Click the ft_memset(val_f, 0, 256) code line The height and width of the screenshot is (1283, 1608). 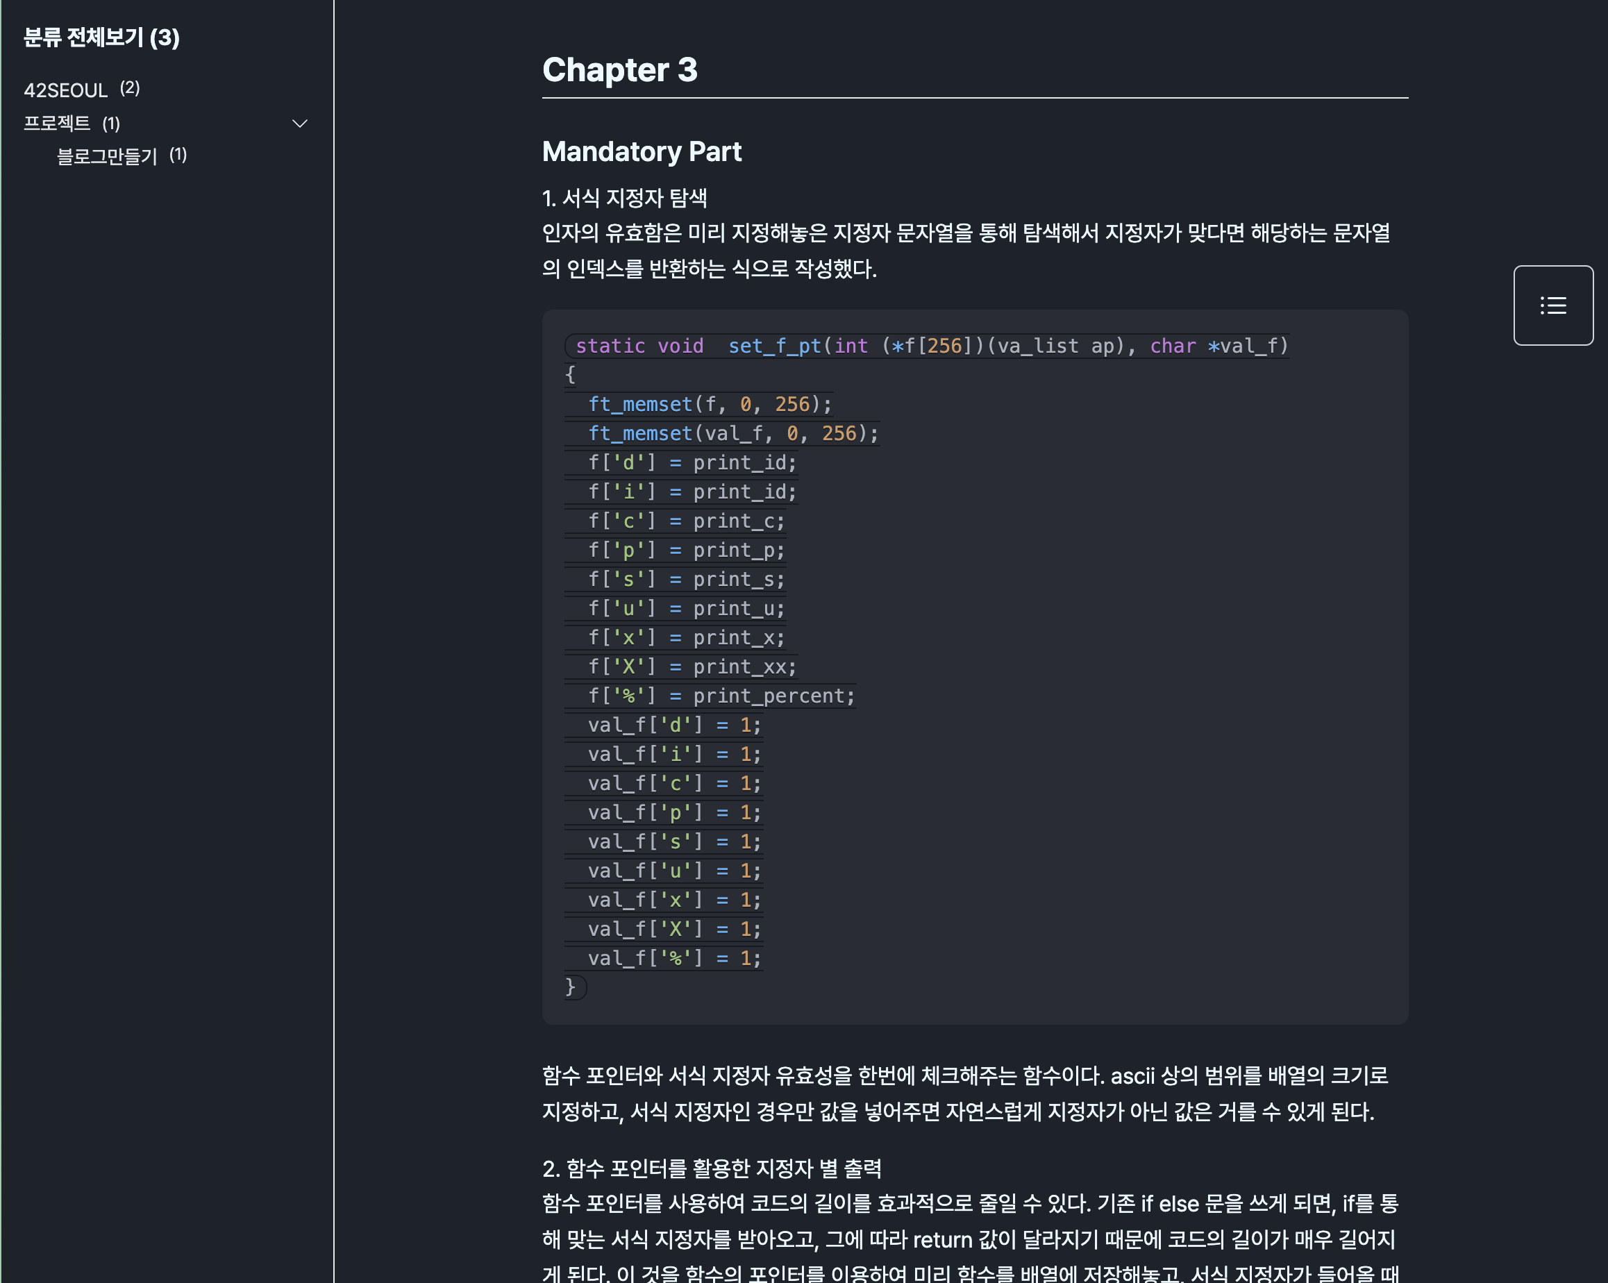pyautogui.click(x=732, y=433)
